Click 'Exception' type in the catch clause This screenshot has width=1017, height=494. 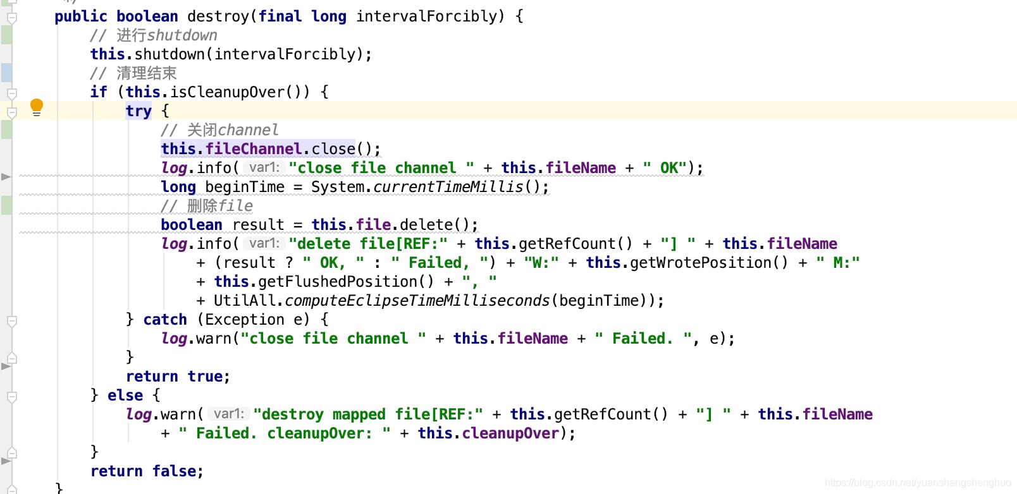(245, 320)
